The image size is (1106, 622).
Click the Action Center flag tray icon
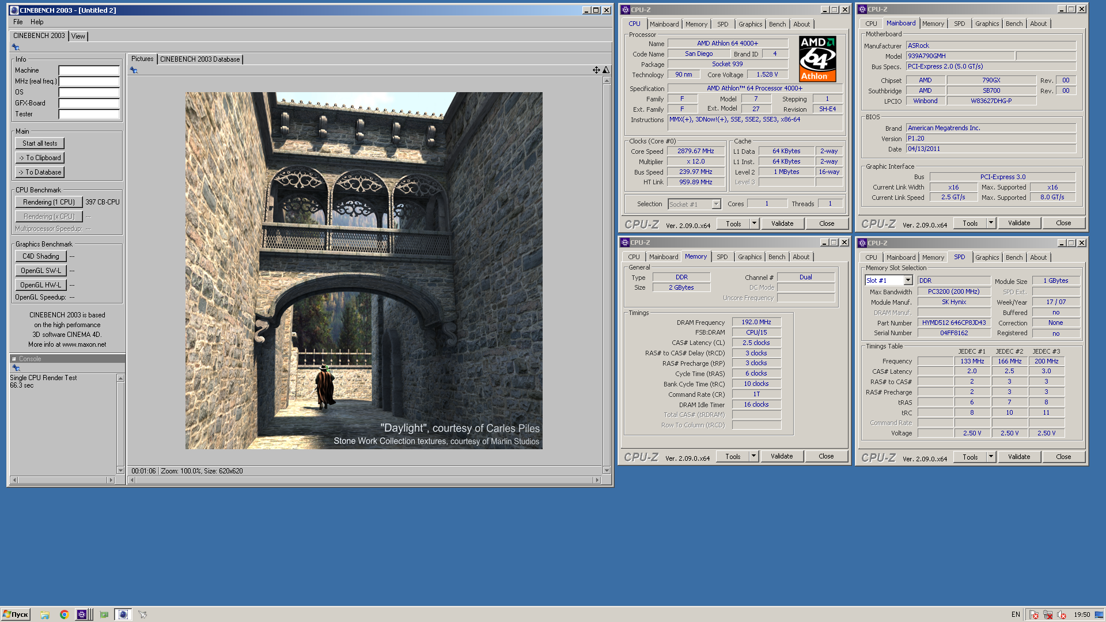point(1034,615)
